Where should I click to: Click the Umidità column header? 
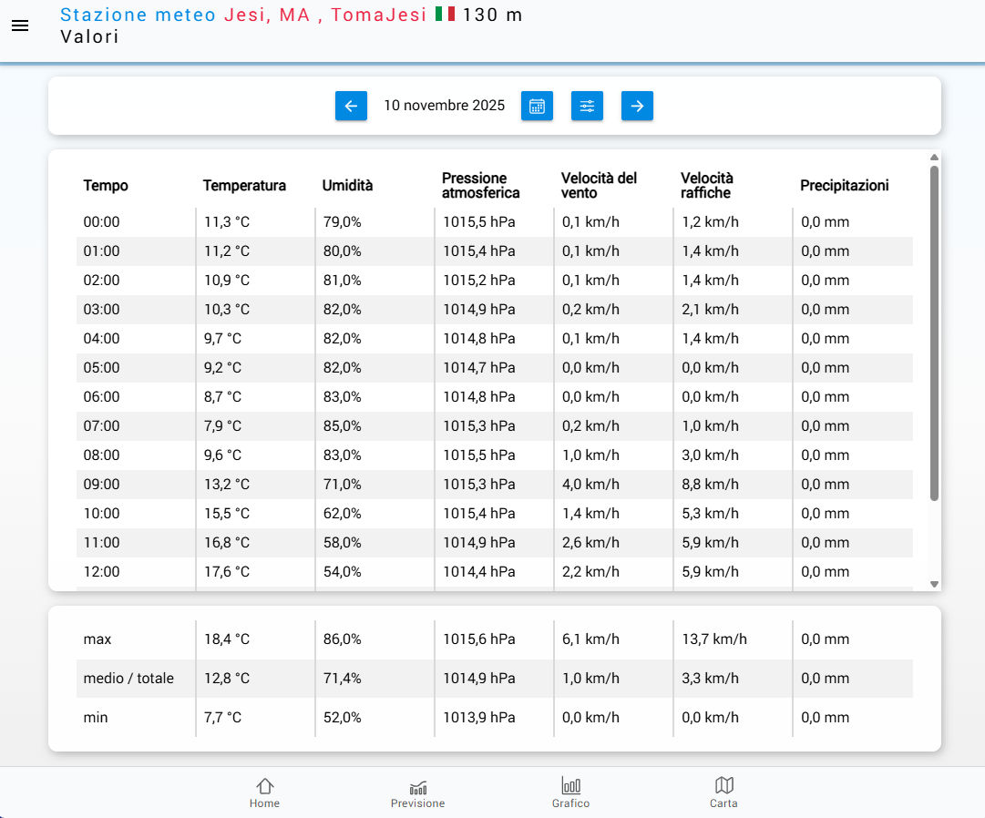tap(347, 186)
